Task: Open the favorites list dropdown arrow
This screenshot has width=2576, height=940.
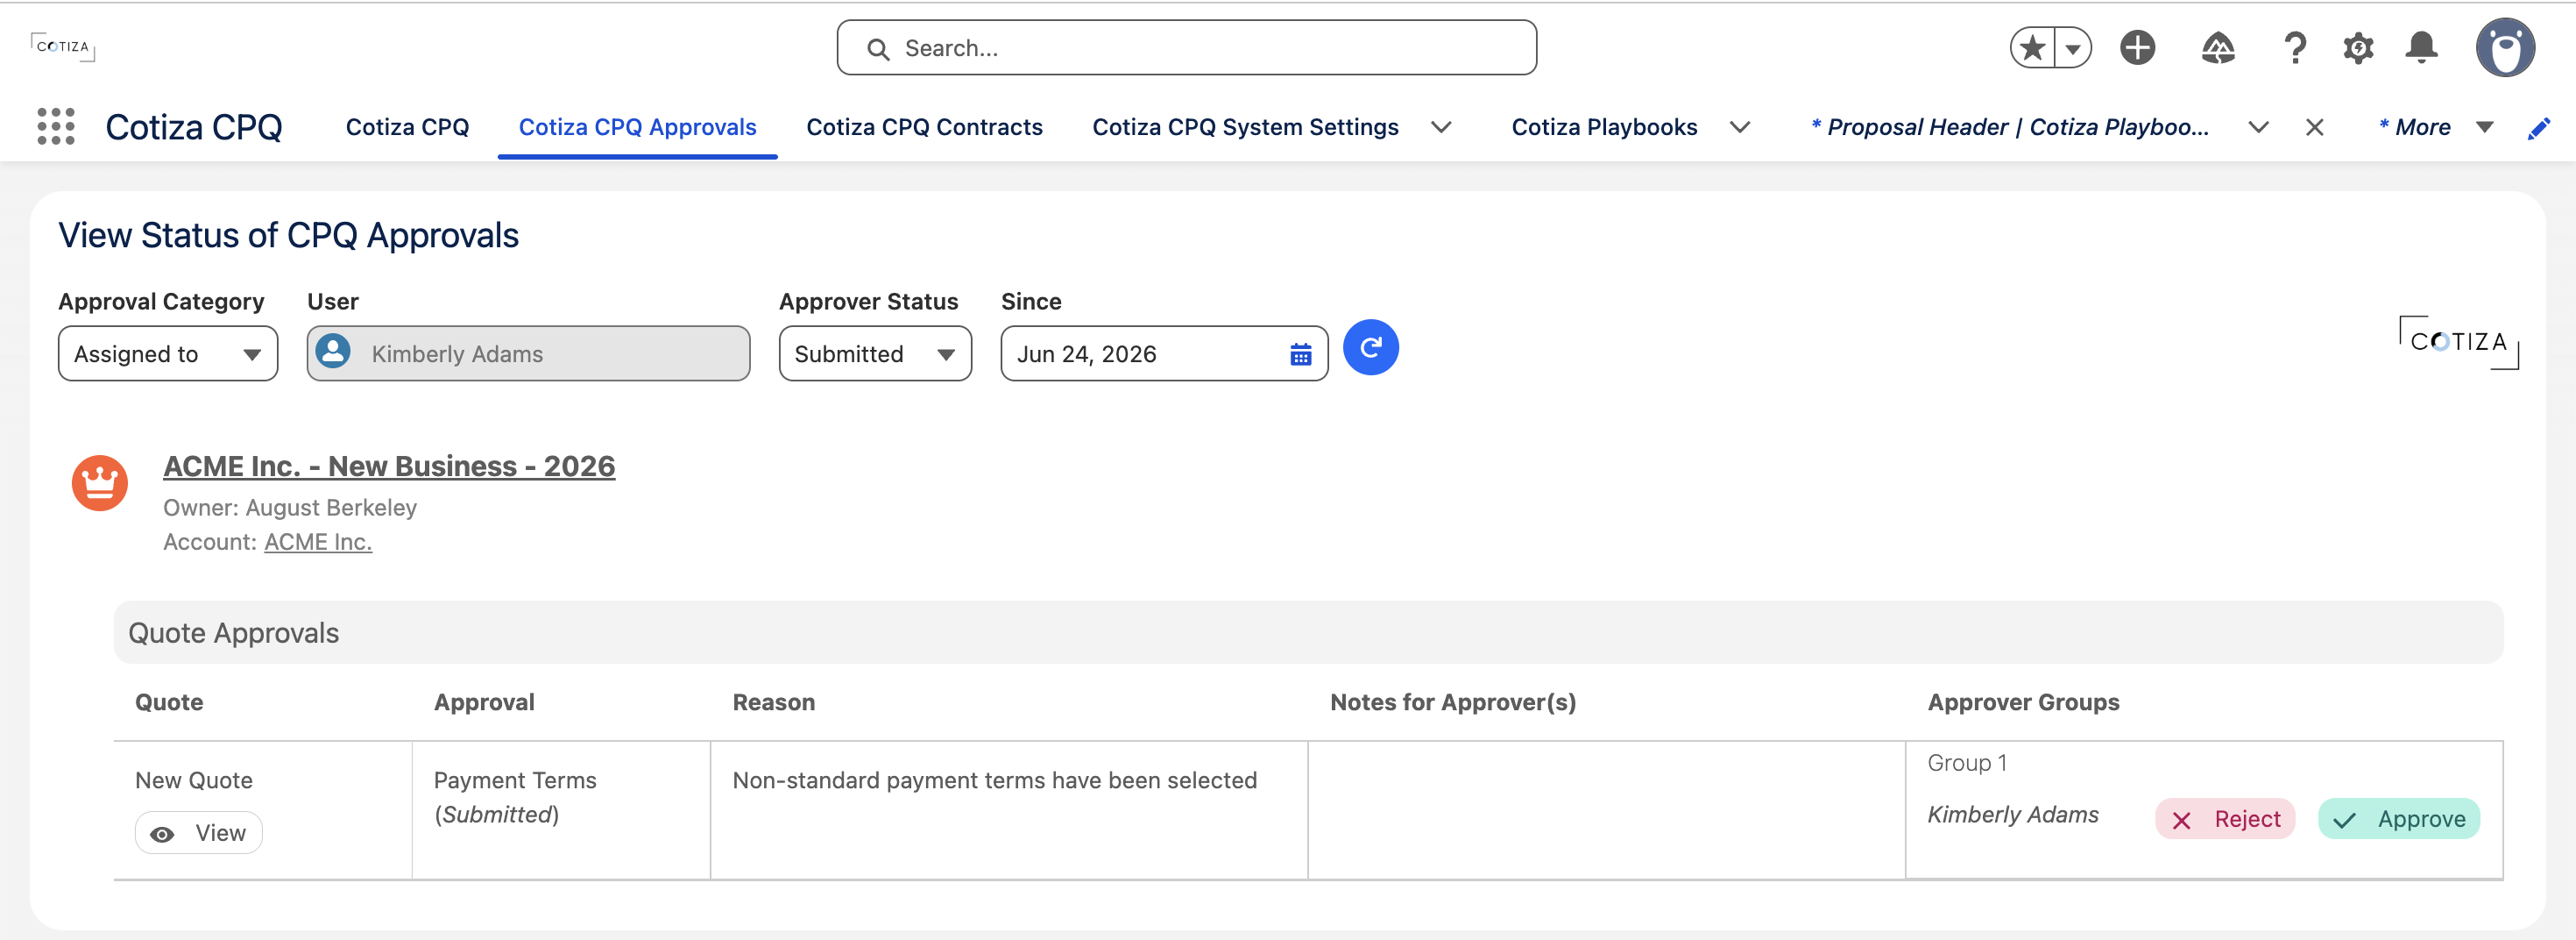Action: click(2072, 47)
